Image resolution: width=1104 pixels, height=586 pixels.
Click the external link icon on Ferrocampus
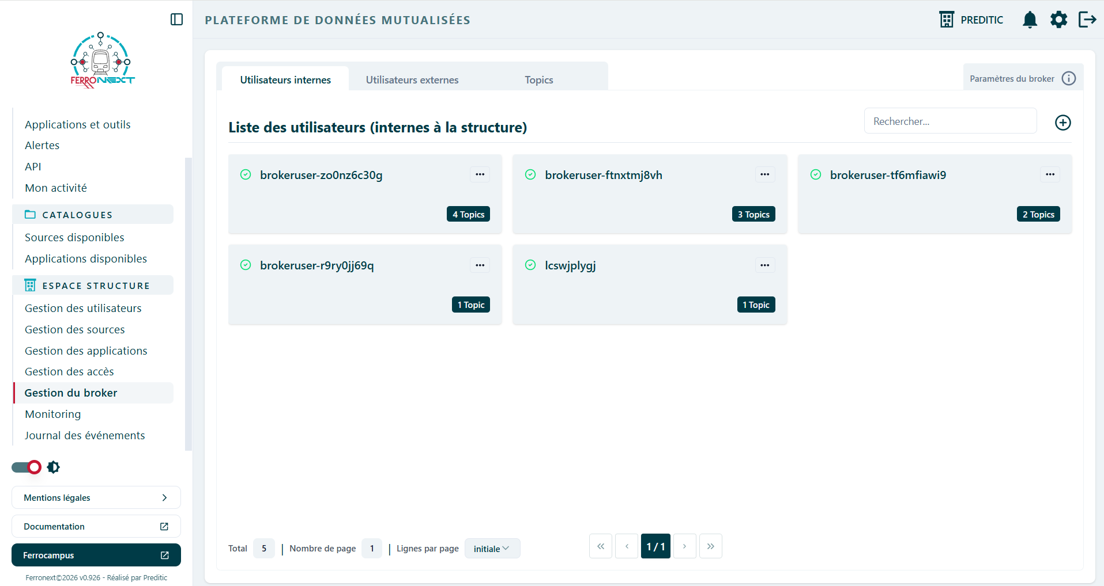pyautogui.click(x=164, y=555)
